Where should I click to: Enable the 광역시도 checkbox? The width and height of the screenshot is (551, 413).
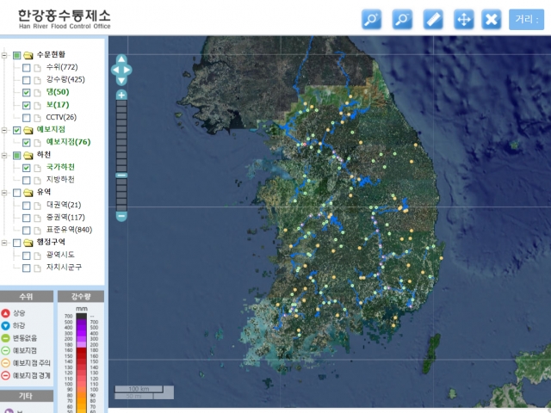coord(27,256)
